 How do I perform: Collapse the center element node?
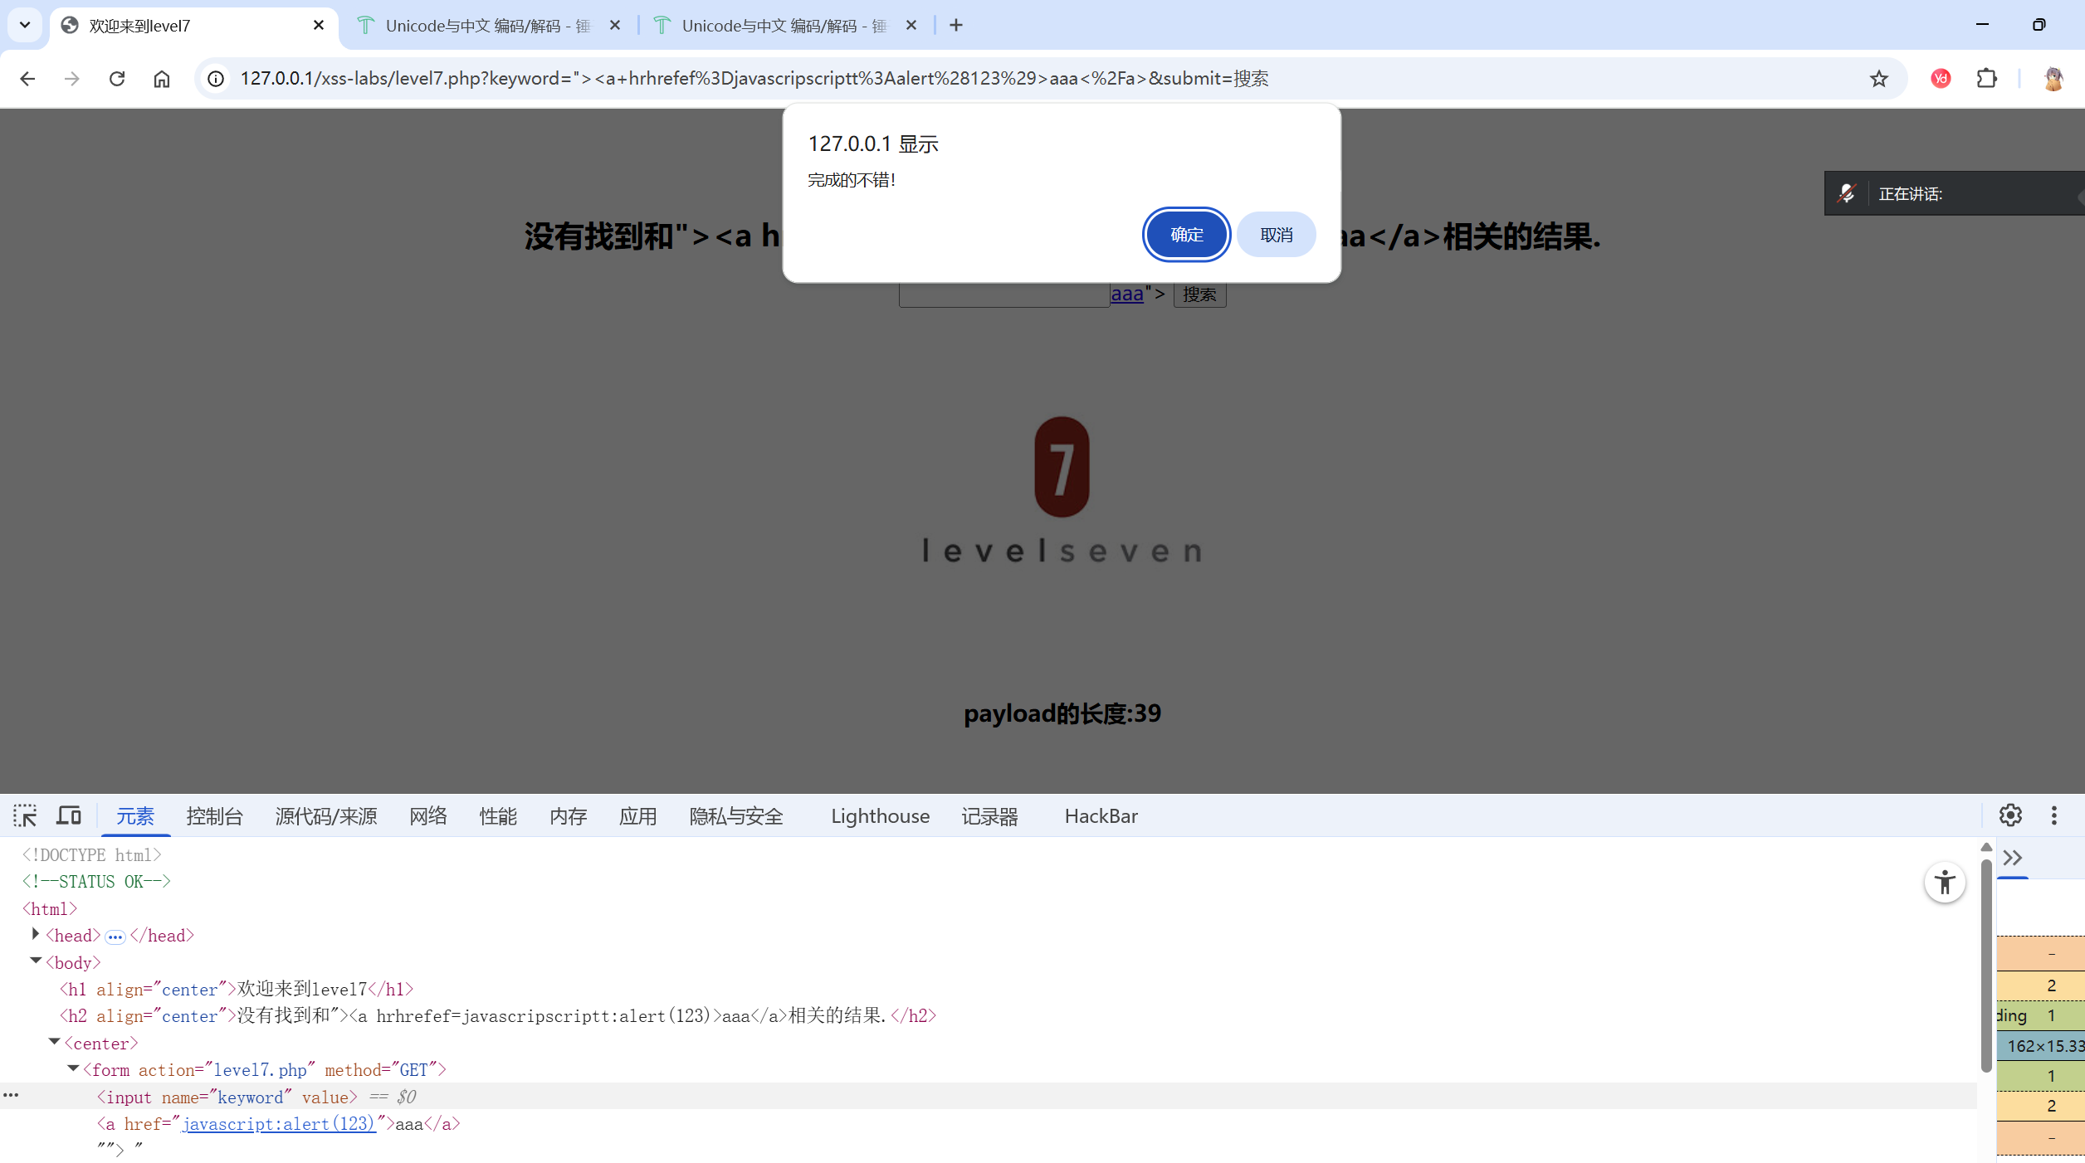tap(54, 1042)
